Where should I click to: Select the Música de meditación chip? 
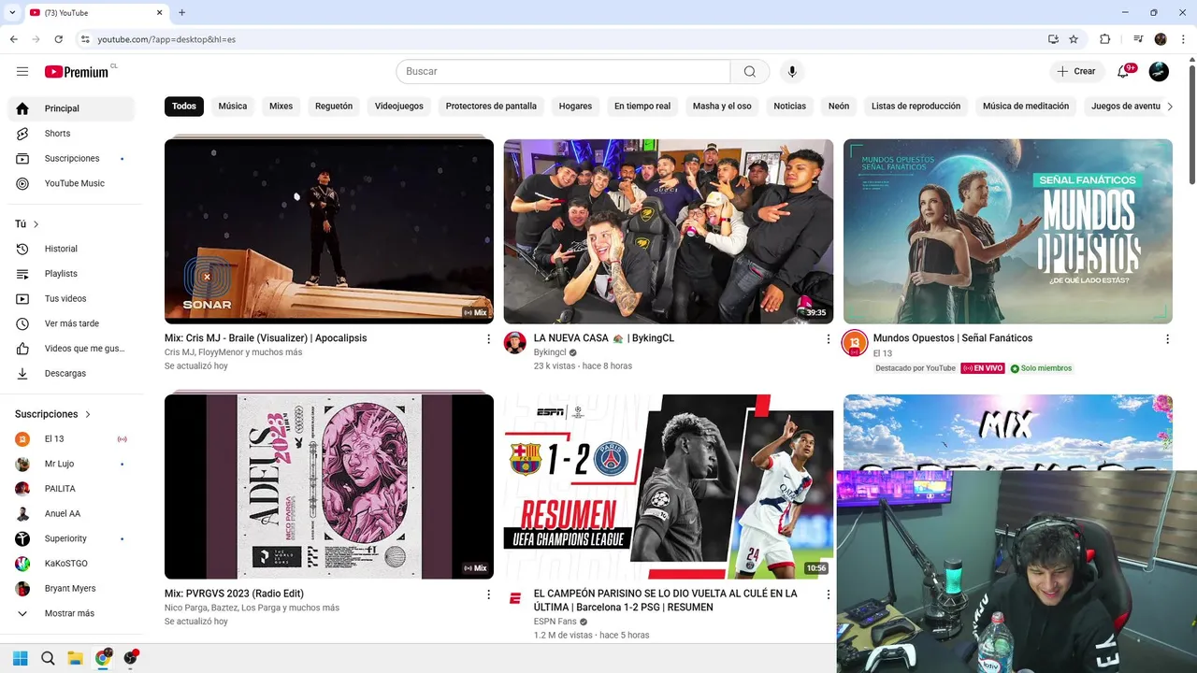1026,107
